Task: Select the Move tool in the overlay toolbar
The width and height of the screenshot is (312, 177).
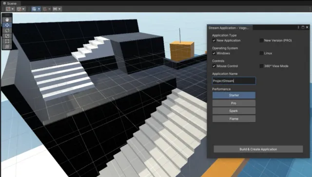Action: coord(7,25)
